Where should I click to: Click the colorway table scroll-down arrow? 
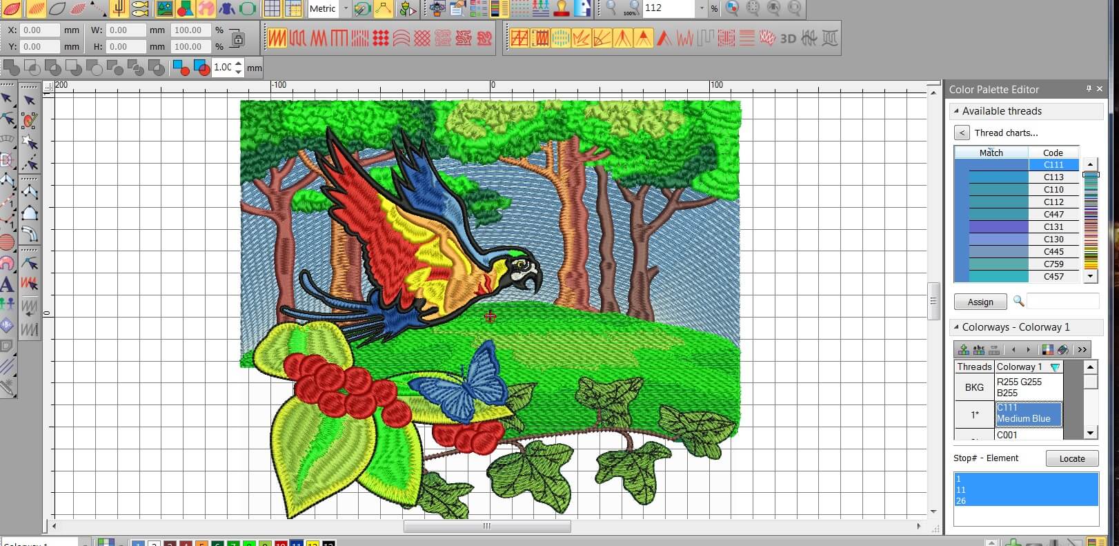coord(1091,433)
